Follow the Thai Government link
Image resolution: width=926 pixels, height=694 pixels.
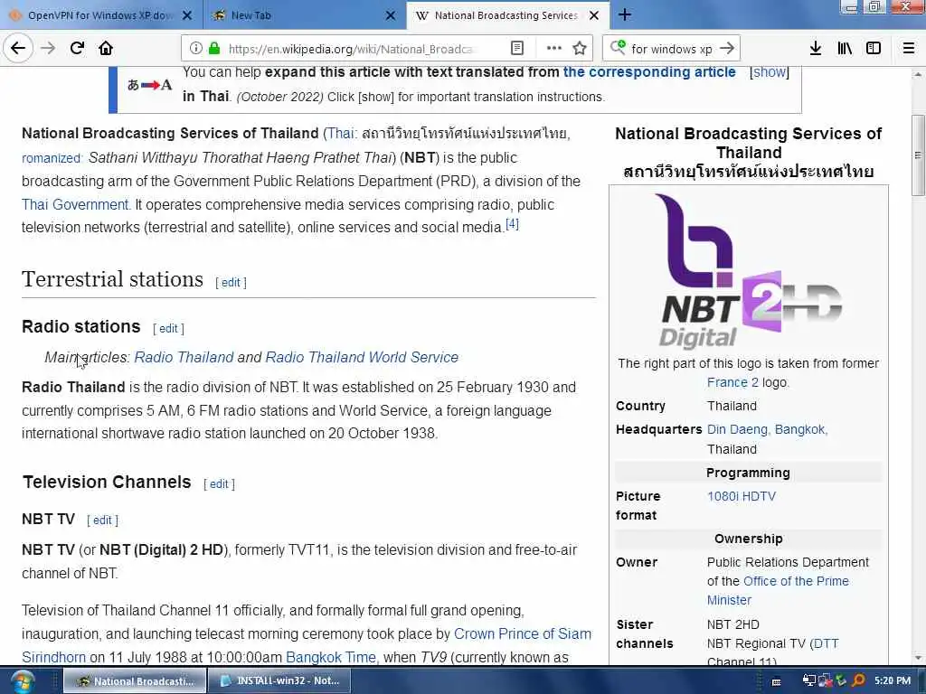[75, 205]
